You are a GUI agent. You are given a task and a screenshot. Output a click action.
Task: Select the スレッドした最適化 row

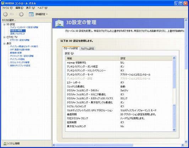[119, 87]
